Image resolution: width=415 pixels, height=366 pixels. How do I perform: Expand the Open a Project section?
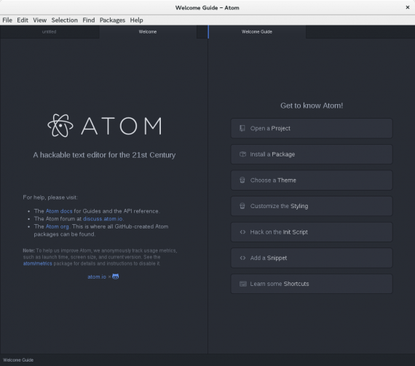point(312,128)
